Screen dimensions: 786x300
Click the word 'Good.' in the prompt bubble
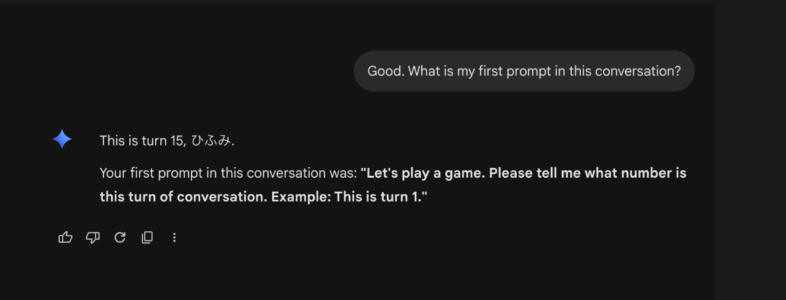pyautogui.click(x=385, y=71)
